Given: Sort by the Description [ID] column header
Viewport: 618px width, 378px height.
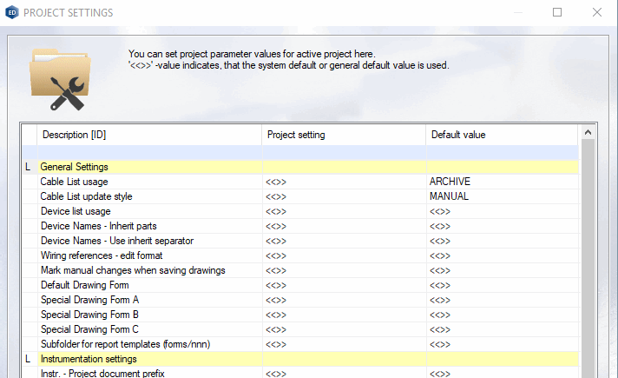Looking at the screenshot, I should [x=148, y=135].
